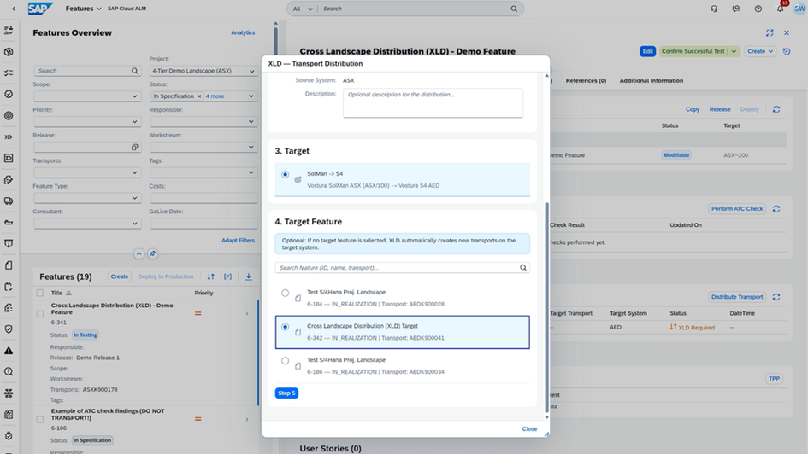Open the Status filter dropdown

point(251,96)
